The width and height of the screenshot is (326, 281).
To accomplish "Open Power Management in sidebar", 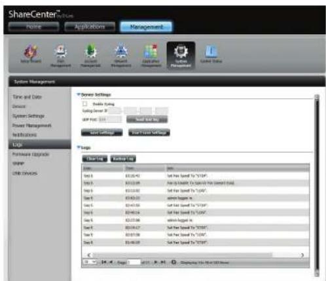I will point(32,126).
